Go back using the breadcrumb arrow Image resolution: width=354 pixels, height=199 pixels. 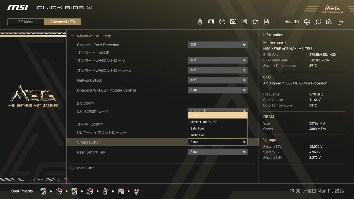pyautogui.click(x=73, y=36)
